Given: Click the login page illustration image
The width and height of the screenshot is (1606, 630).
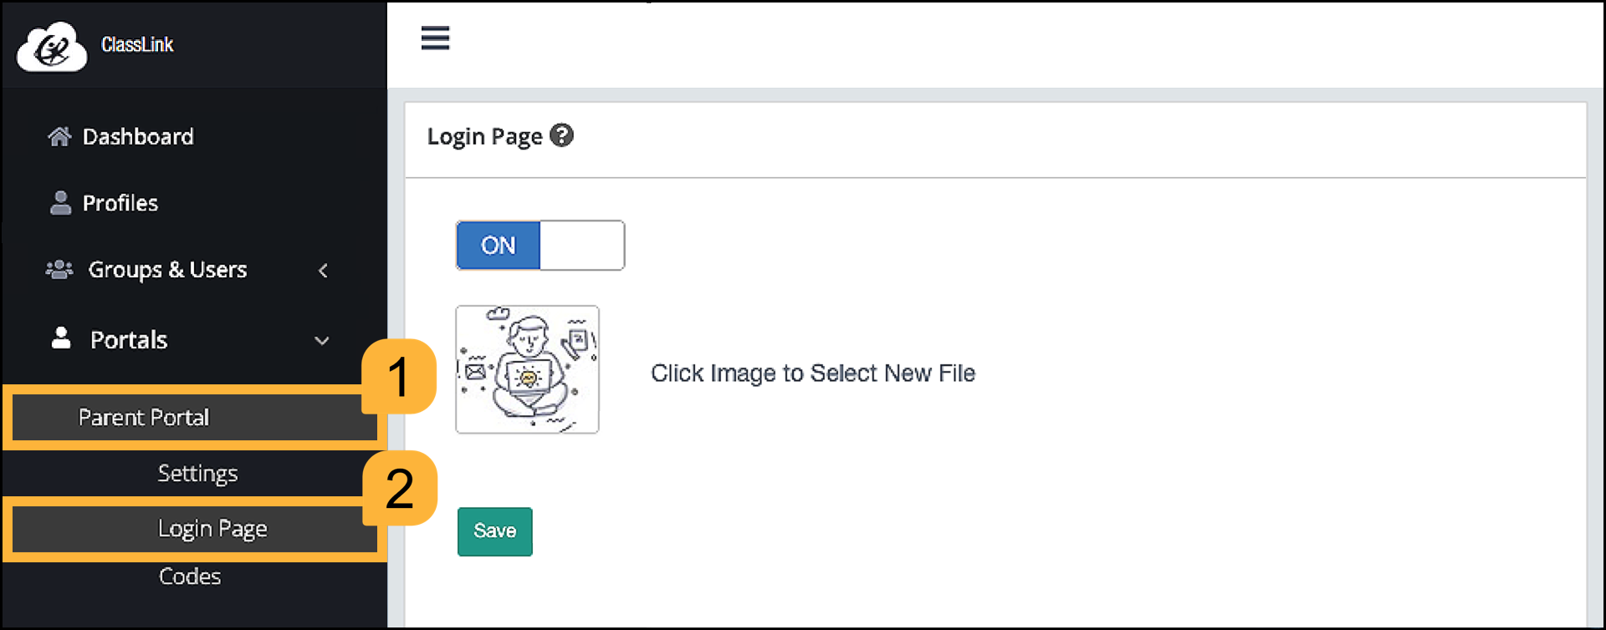Looking at the screenshot, I should (527, 369).
